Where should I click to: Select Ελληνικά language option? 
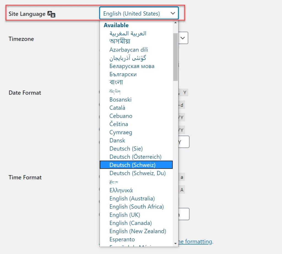coord(121,190)
